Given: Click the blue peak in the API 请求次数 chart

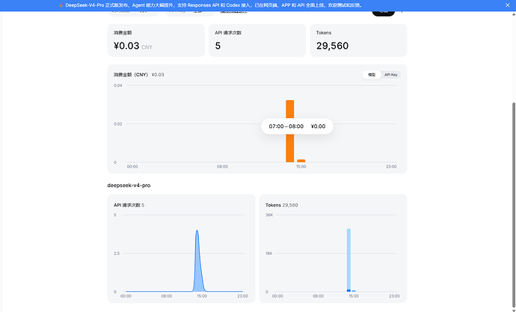Looking at the screenshot, I should tap(197, 260).
